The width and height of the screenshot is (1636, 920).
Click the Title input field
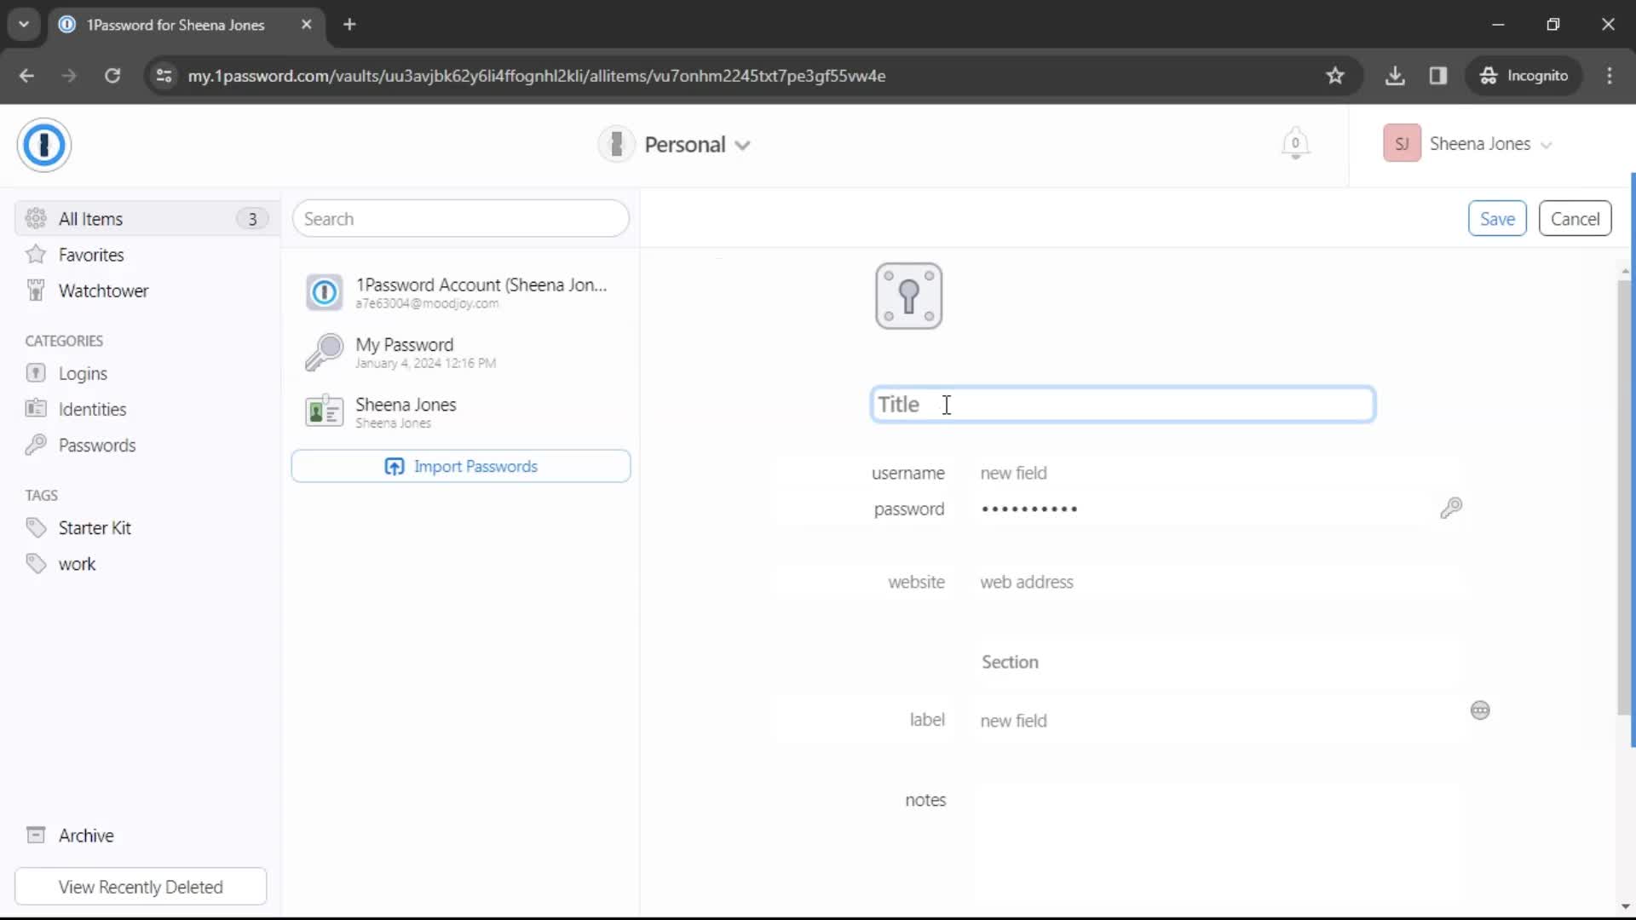(x=1122, y=405)
